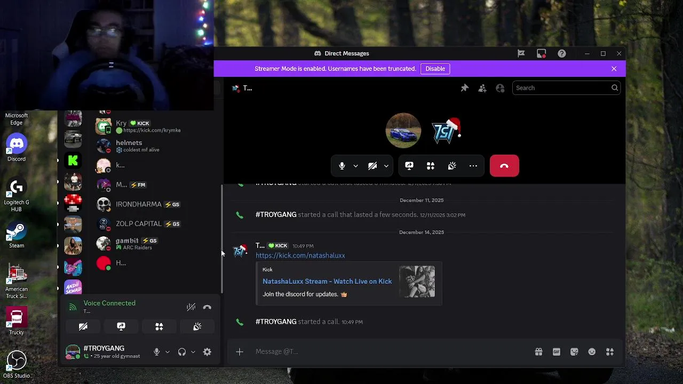This screenshot has height=384, width=683.
Task: Open camera options dropdown in call
Action: point(386,166)
